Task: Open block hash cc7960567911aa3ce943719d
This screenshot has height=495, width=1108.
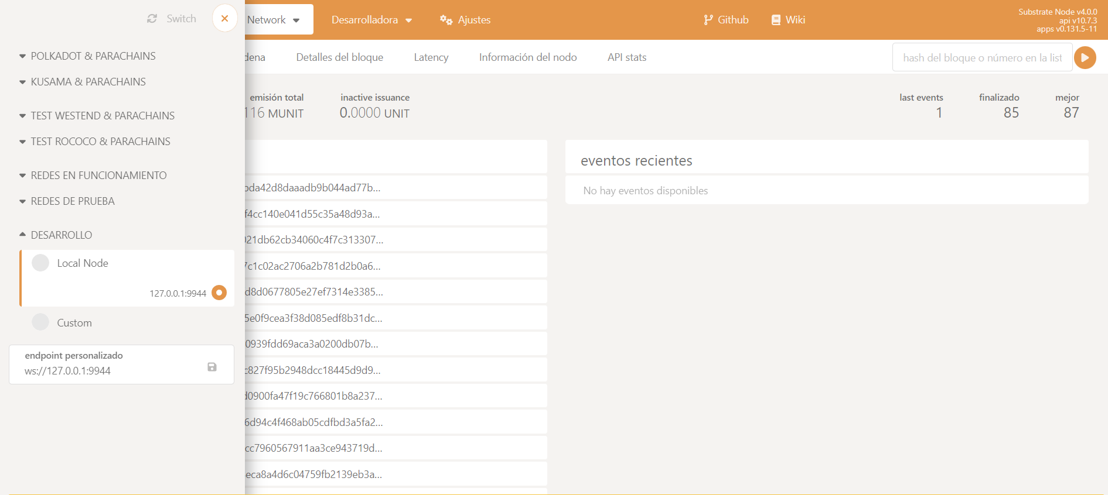Action: 313,448
